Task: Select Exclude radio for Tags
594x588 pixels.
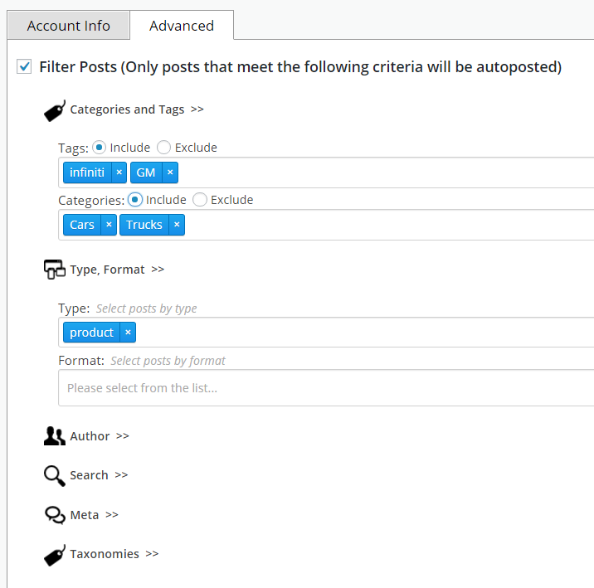Action: click(163, 148)
